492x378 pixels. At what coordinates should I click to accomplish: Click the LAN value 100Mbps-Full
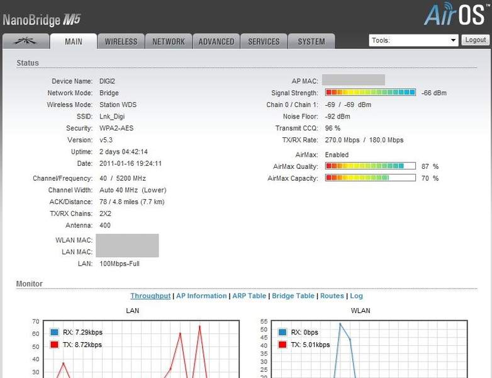pyautogui.click(x=120, y=263)
